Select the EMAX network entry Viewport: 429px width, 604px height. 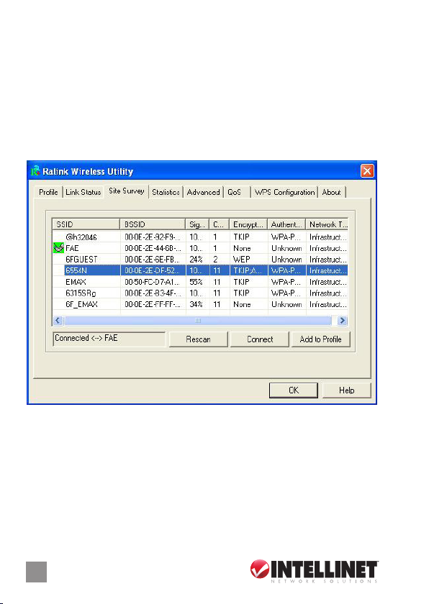coord(200,282)
